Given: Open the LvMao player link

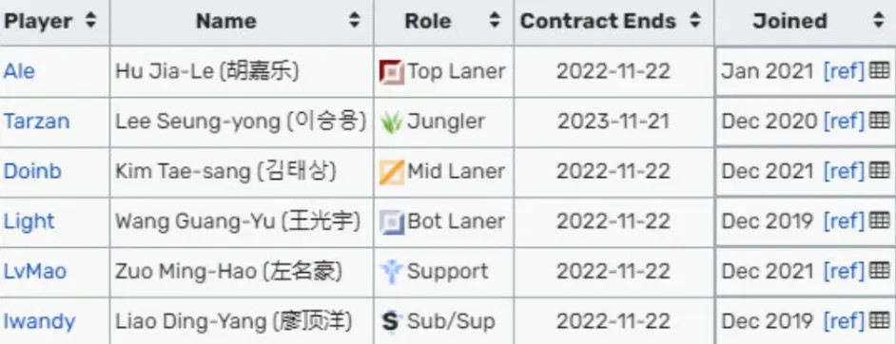Looking at the screenshot, I should coord(35,271).
